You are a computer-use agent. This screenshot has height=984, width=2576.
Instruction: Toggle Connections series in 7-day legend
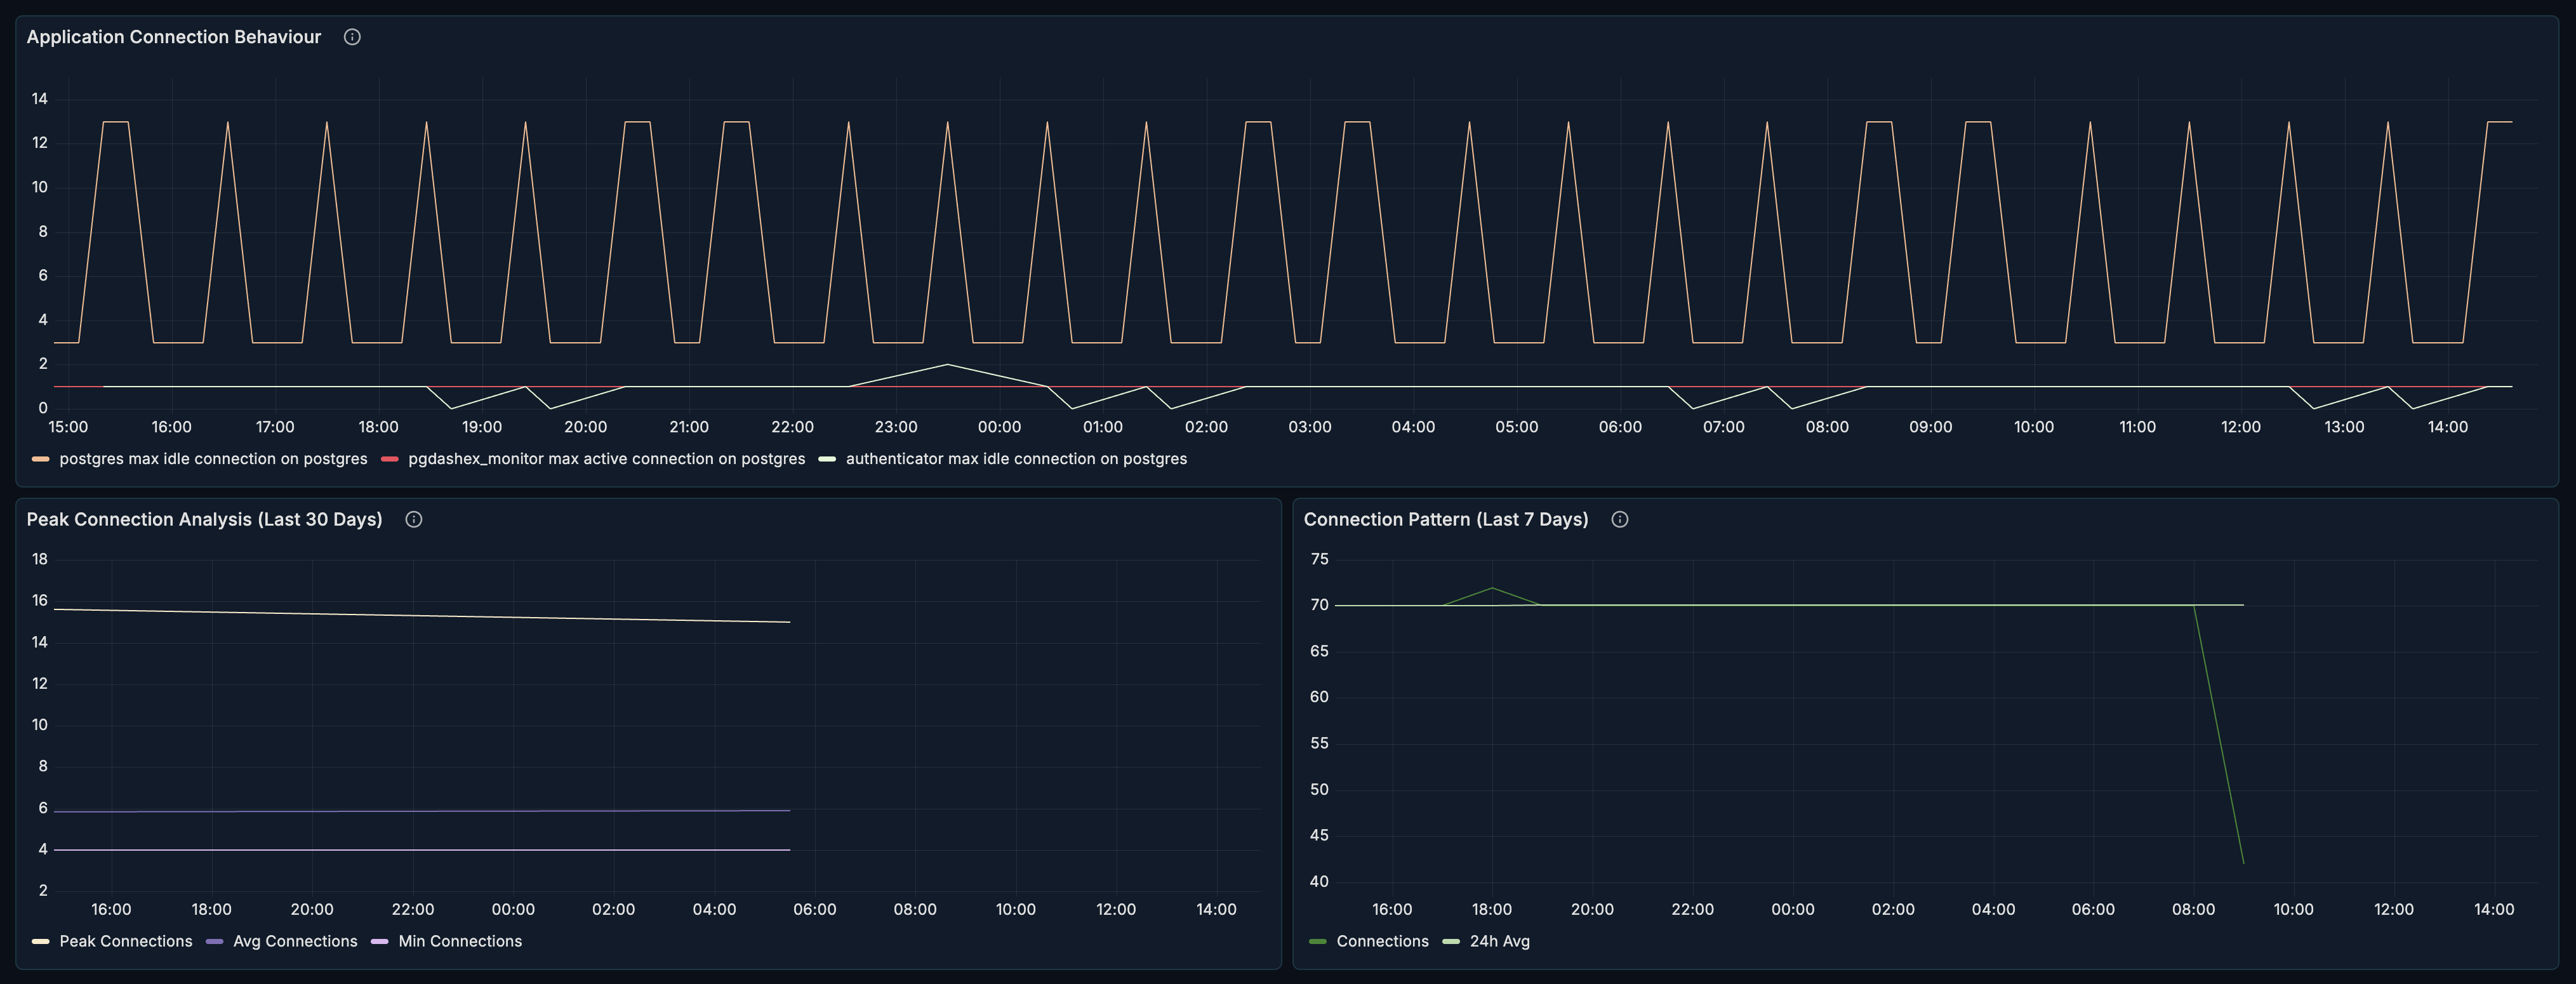point(1382,941)
